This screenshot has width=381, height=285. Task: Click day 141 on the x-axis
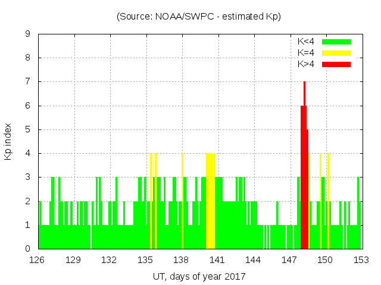pyautogui.click(x=217, y=260)
